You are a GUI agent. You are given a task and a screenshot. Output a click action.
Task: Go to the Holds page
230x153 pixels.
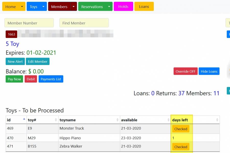pyautogui.click(x=123, y=7)
